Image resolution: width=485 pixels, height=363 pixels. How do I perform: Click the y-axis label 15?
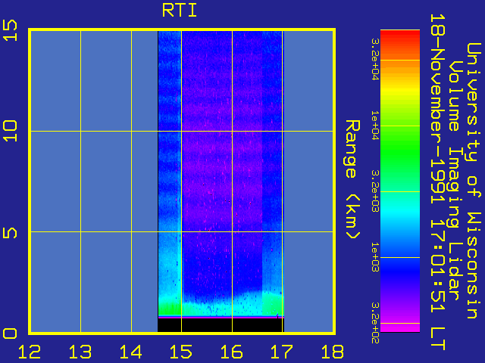pos(10,30)
